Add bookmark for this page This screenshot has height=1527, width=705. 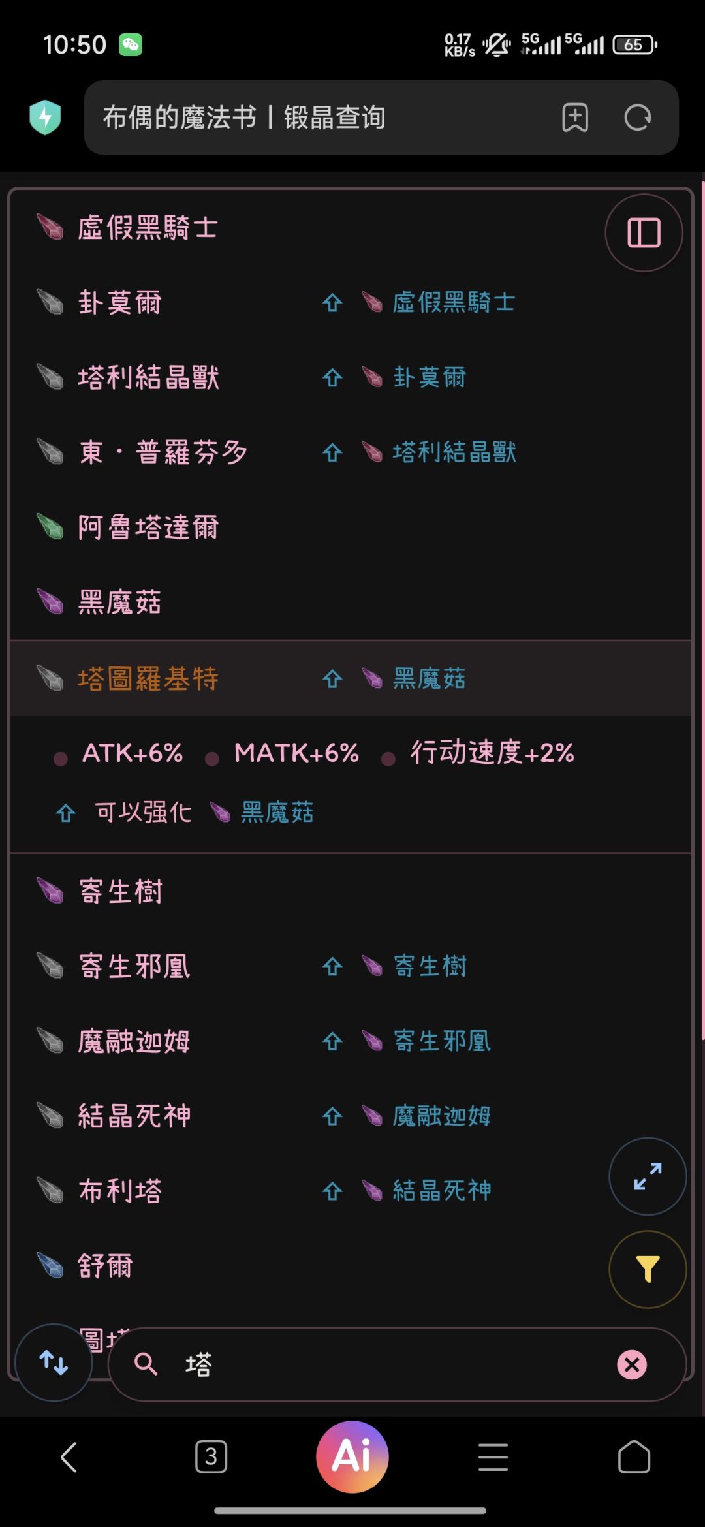click(575, 118)
